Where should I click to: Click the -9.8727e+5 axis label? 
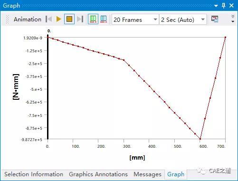click(32, 140)
